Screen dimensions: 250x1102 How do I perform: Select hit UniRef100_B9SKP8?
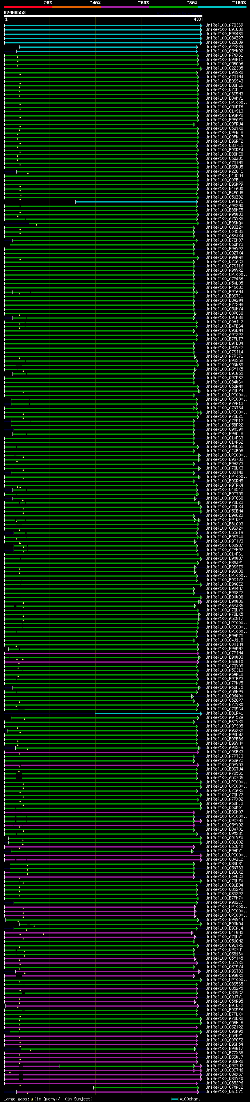(224, 115)
